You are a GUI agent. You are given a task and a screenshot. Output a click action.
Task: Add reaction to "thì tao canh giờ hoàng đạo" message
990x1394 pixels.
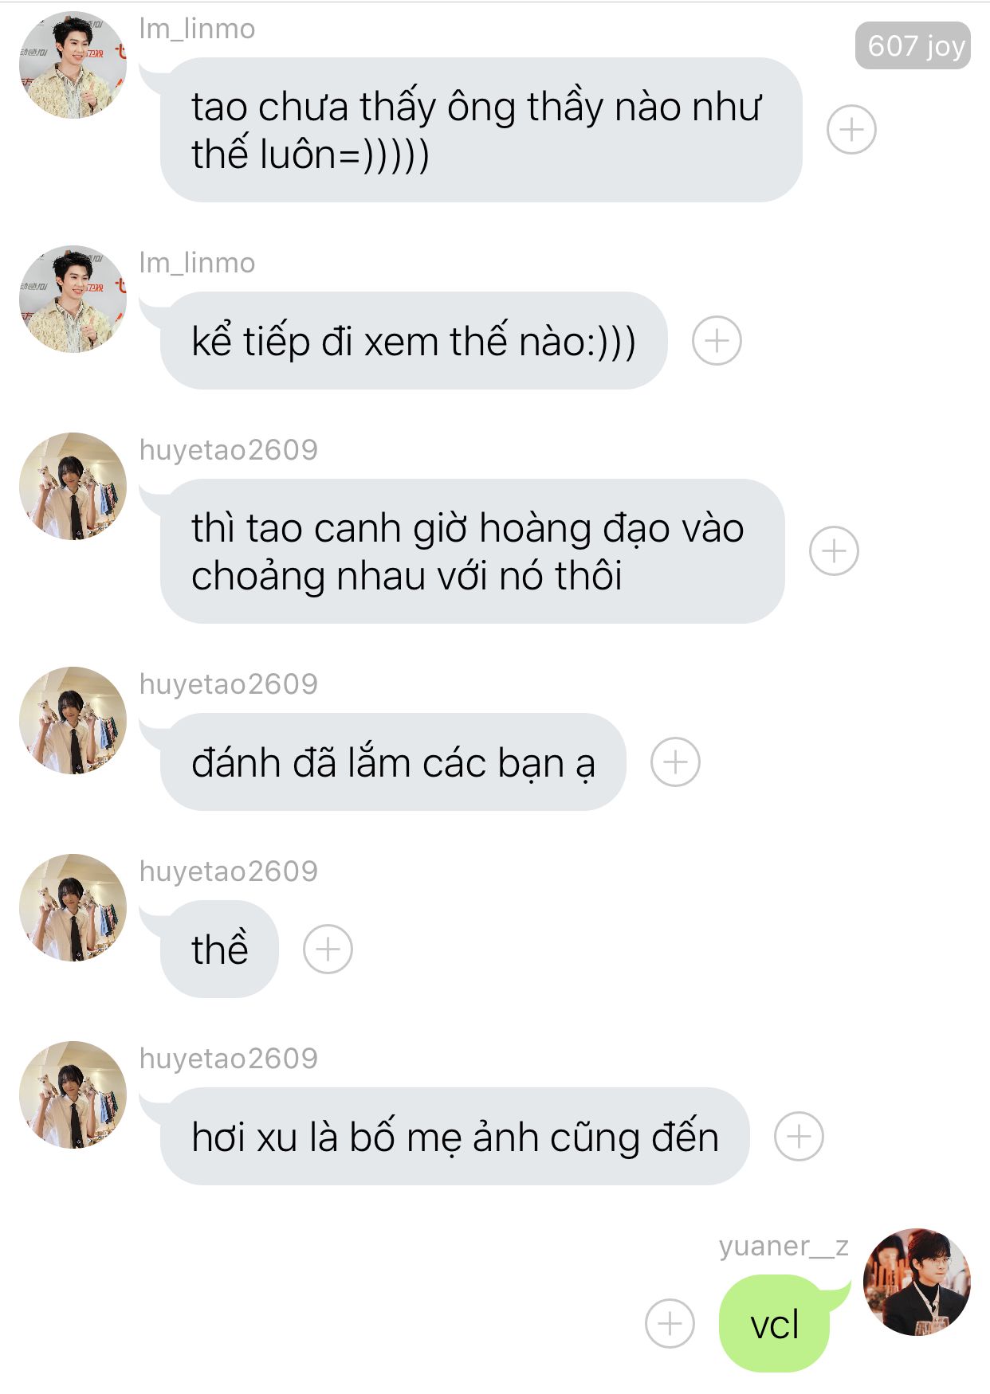tap(834, 550)
